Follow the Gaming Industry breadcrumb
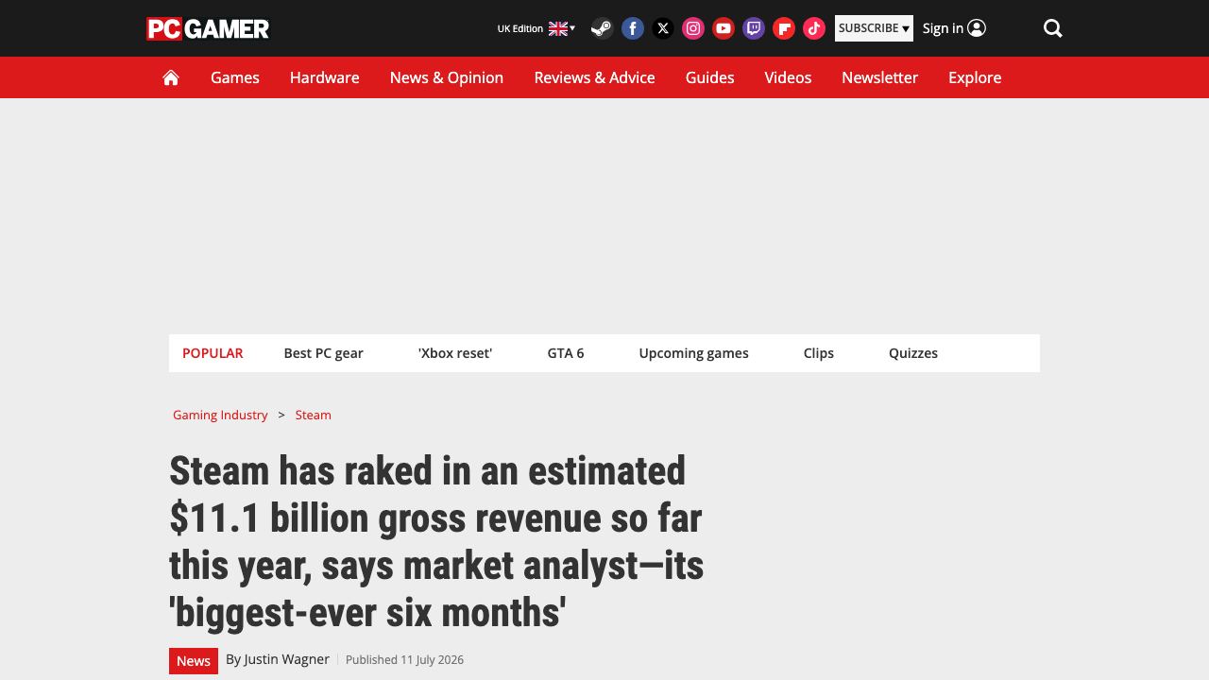This screenshot has width=1209, height=680. [x=220, y=415]
